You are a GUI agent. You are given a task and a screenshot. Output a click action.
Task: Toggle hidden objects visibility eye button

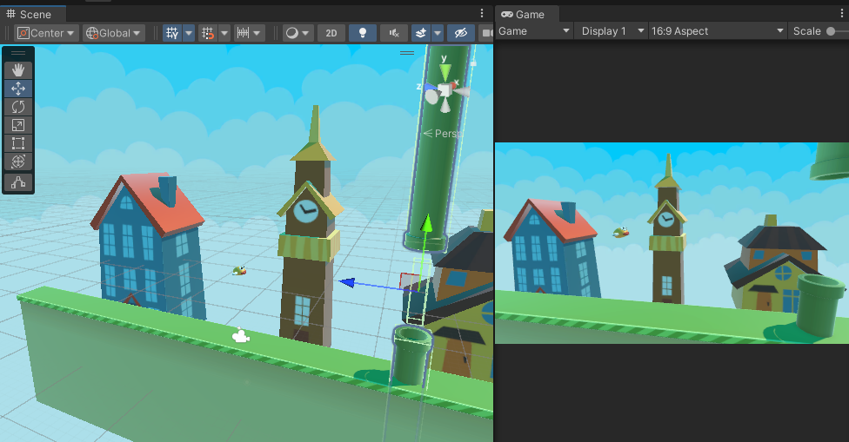[461, 33]
